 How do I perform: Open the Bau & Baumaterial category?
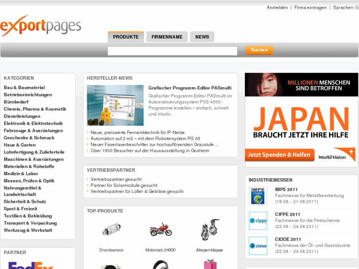[x=24, y=88]
